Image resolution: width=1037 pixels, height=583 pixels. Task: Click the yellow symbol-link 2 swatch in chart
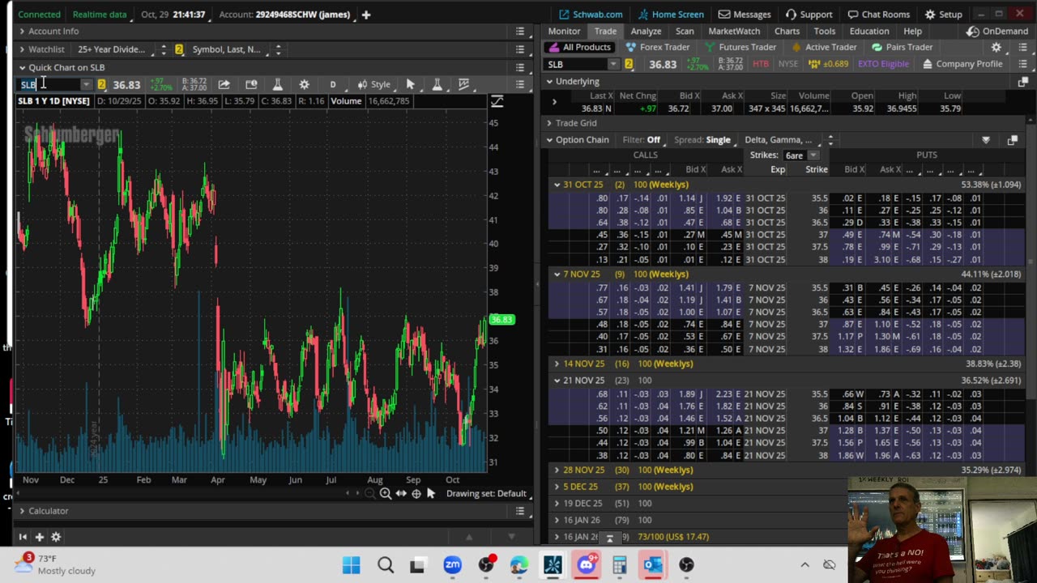click(101, 84)
